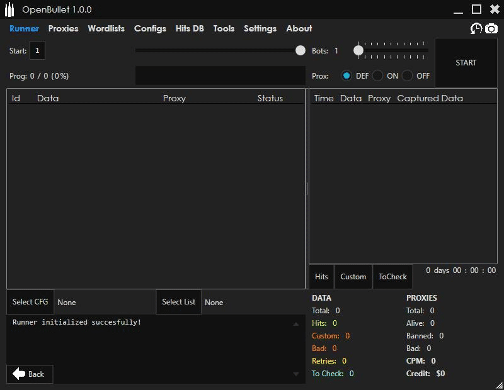The image size is (504, 390).
Task: Turn proxies ON with the radio button
Action: [x=377, y=75]
